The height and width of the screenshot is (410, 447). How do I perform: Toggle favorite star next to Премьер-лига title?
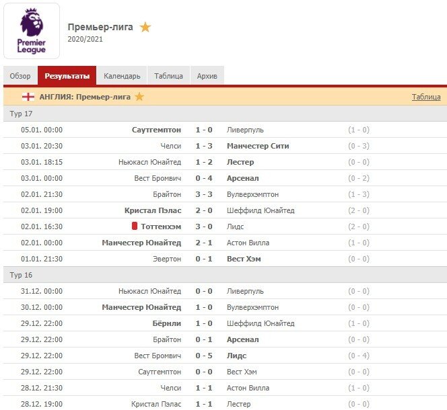pyautogui.click(x=145, y=28)
